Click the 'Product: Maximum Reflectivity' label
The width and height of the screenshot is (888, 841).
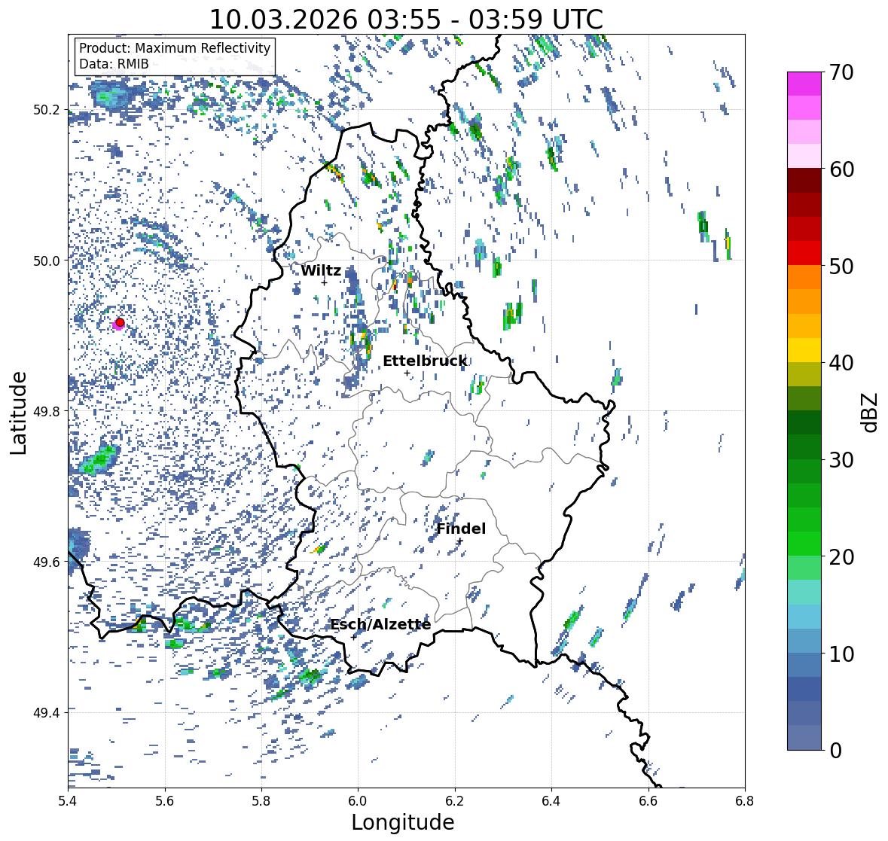(x=175, y=48)
